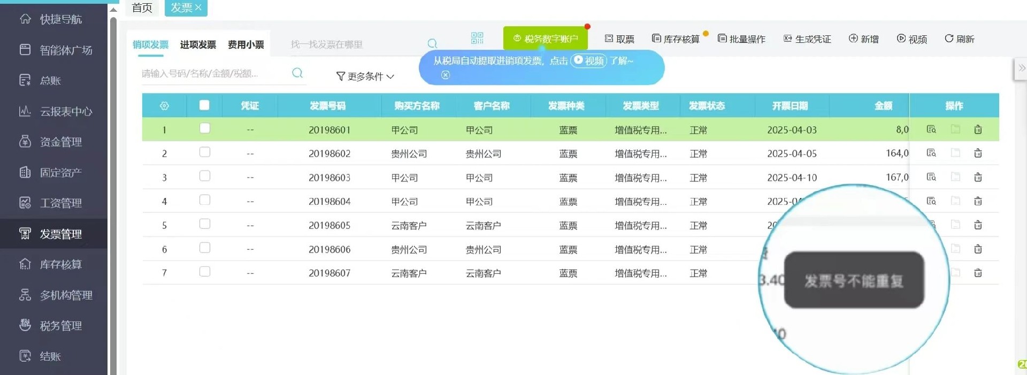Close the 发票 tab

[198, 7]
